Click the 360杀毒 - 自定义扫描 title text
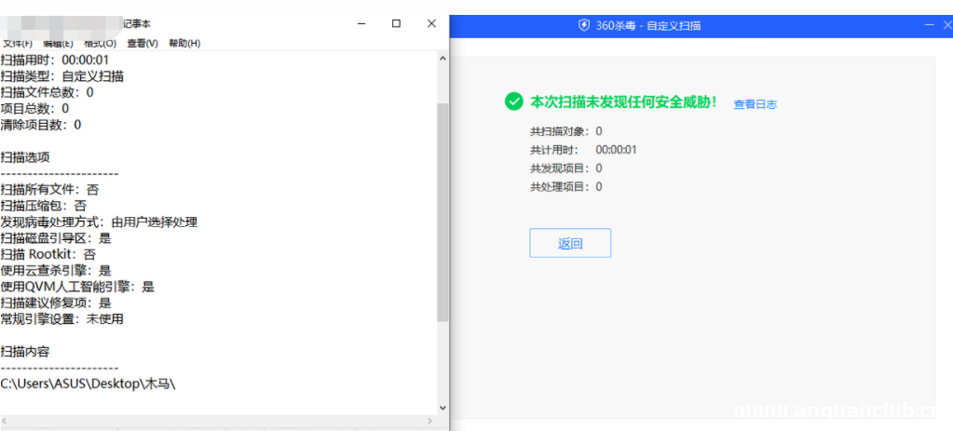 point(649,25)
